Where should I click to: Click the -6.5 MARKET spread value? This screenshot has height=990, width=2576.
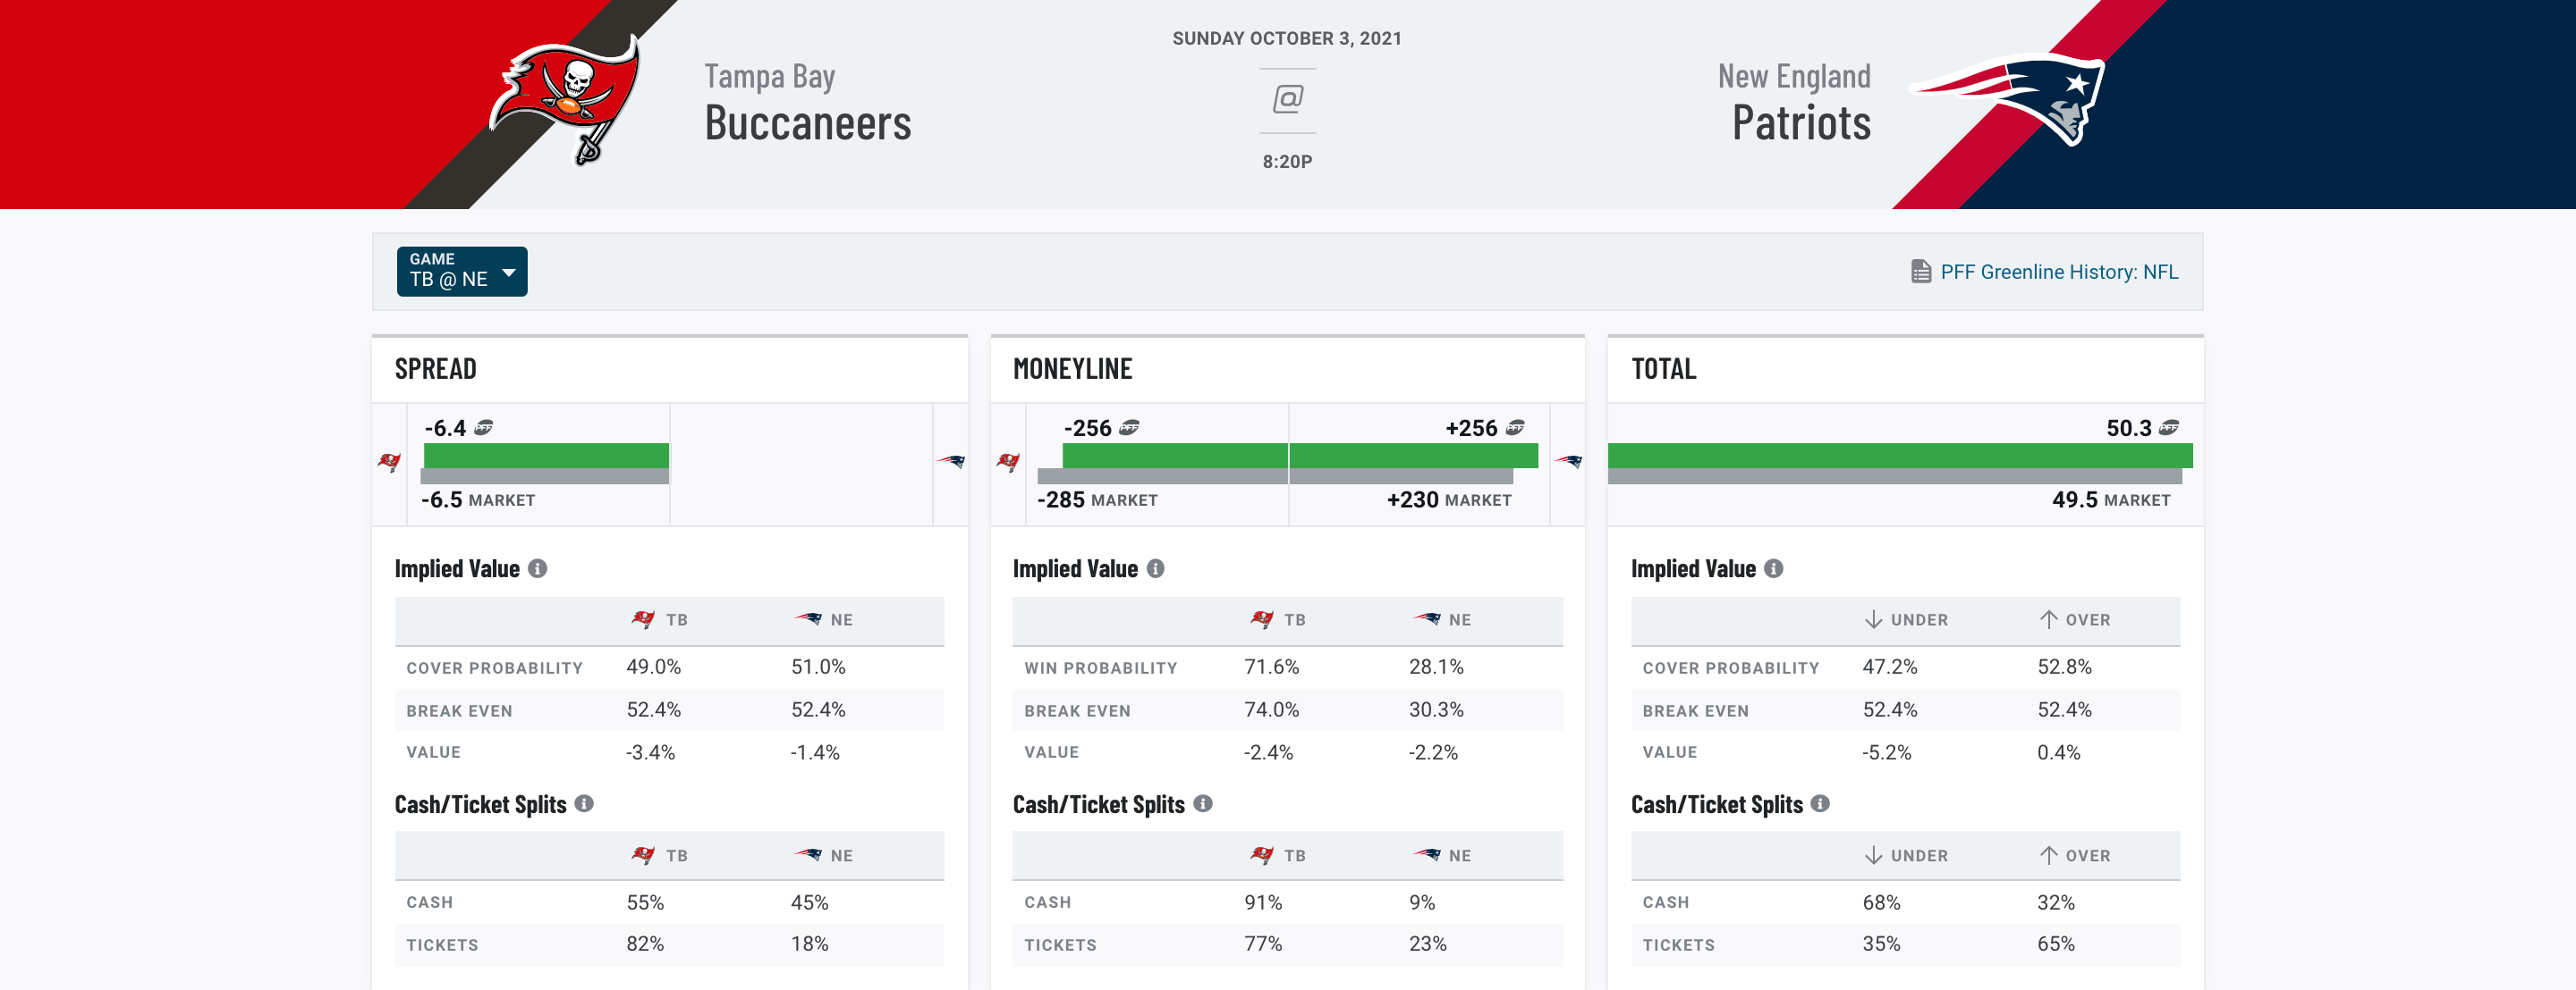tap(478, 499)
